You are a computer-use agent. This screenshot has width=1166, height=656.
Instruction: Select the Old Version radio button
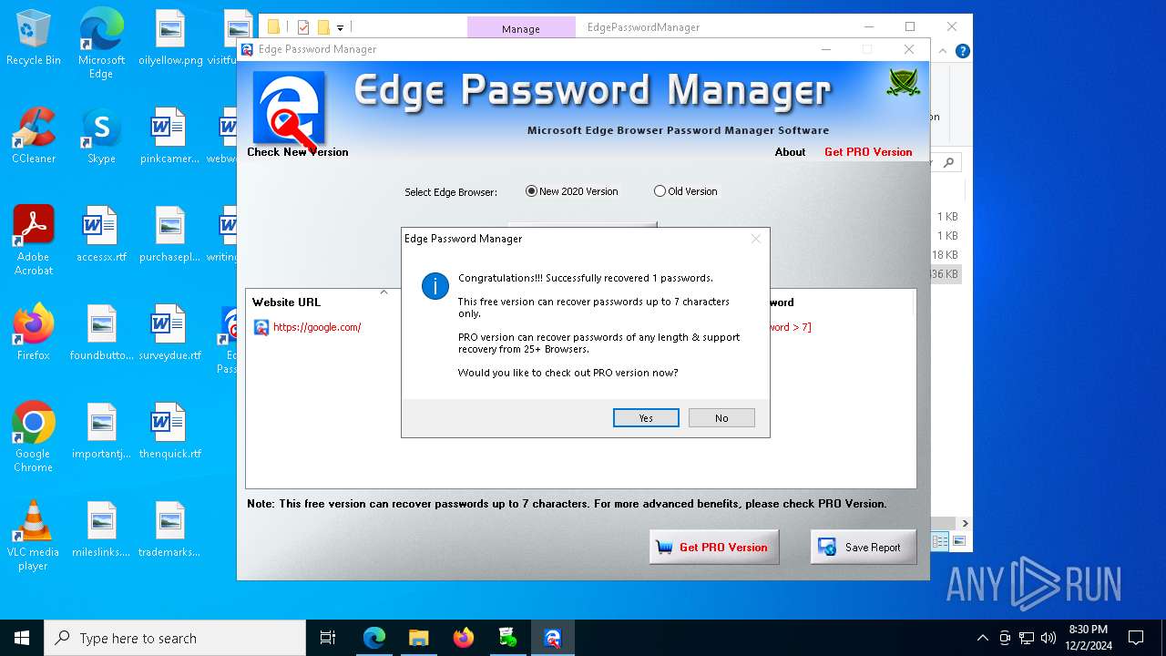click(x=660, y=191)
